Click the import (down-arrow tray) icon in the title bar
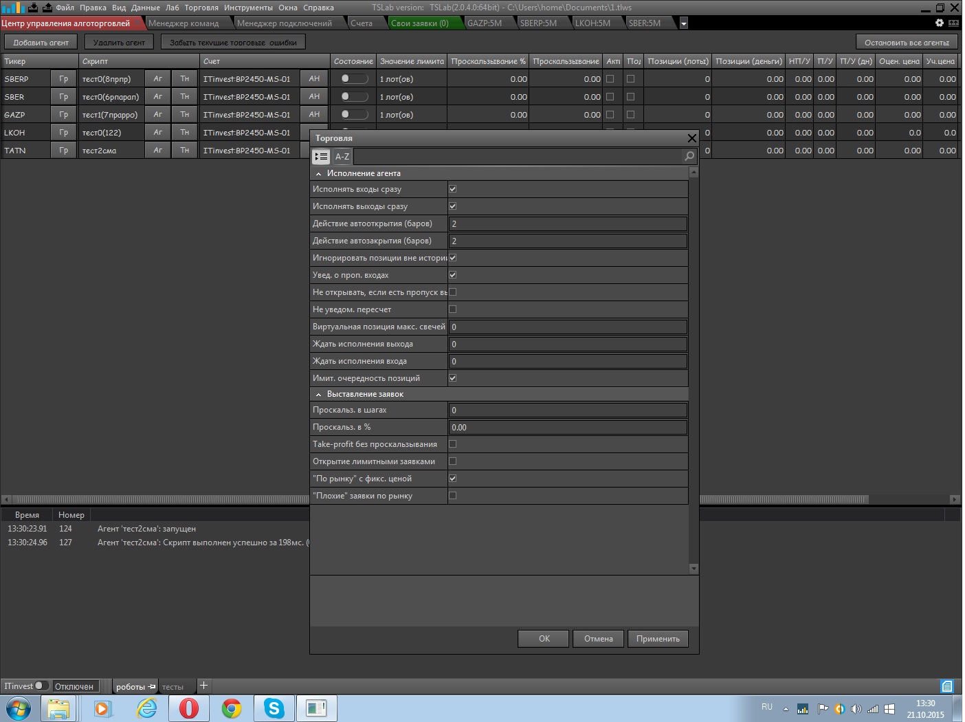965x722 pixels. 32,8
